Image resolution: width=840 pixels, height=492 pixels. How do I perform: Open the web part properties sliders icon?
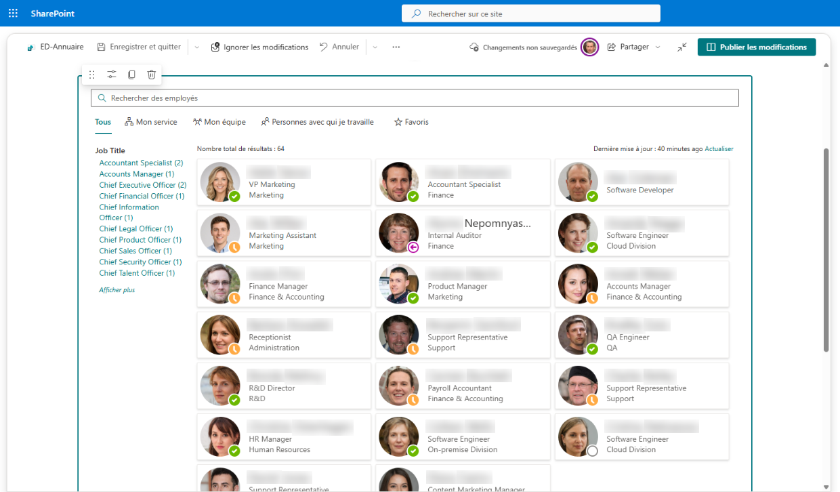[112, 75]
